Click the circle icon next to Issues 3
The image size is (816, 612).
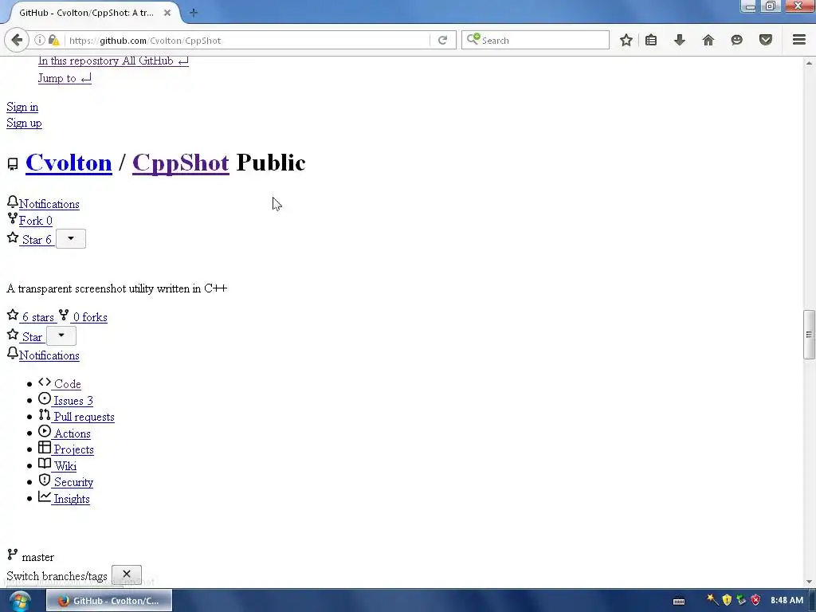(45, 398)
